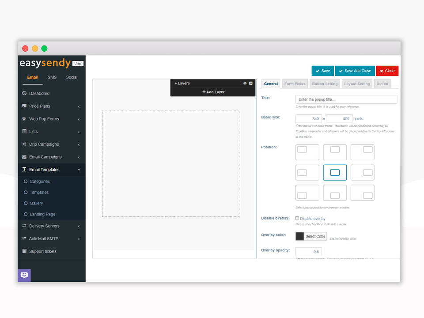This screenshot has width=424, height=318.
Task: Select center popup position
Action: pyautogui.click(x=335, y=173)
